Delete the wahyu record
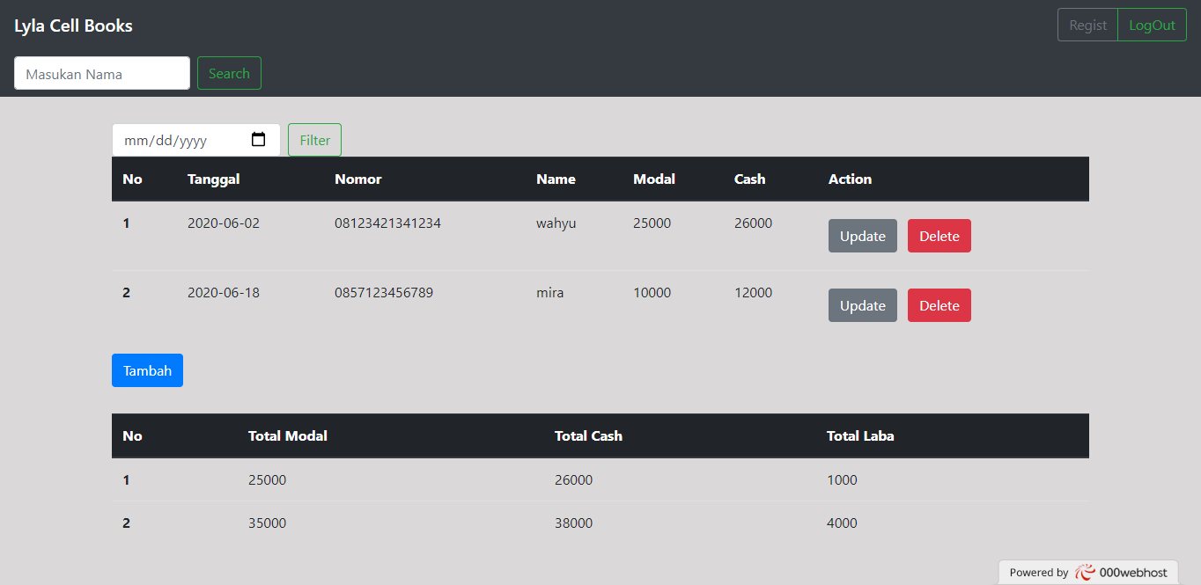The height and width of the screenshot is (585, 1201). pyautogui.click(x=939, y=236)
